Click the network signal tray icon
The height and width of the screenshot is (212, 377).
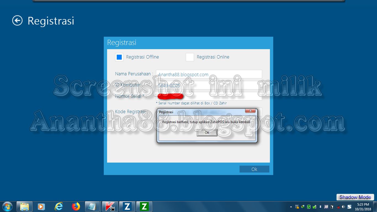click(338, 207)
